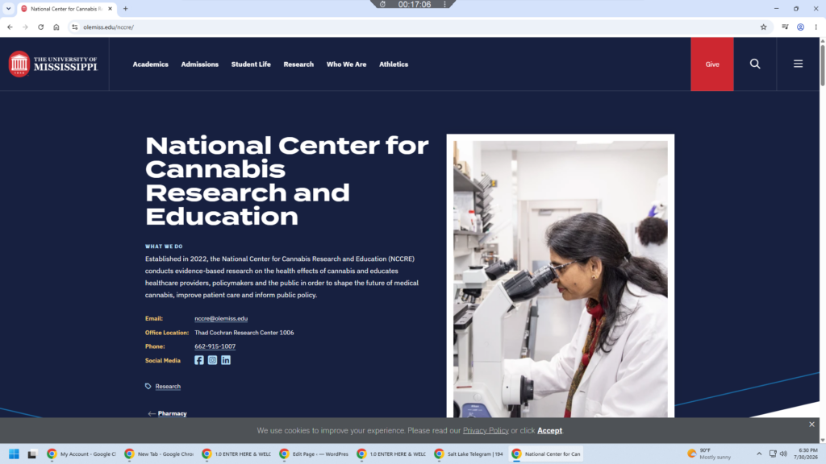Accept cookies in the banner
The height and width of the screenshot is (464, 826).
(x=549, y=430)
